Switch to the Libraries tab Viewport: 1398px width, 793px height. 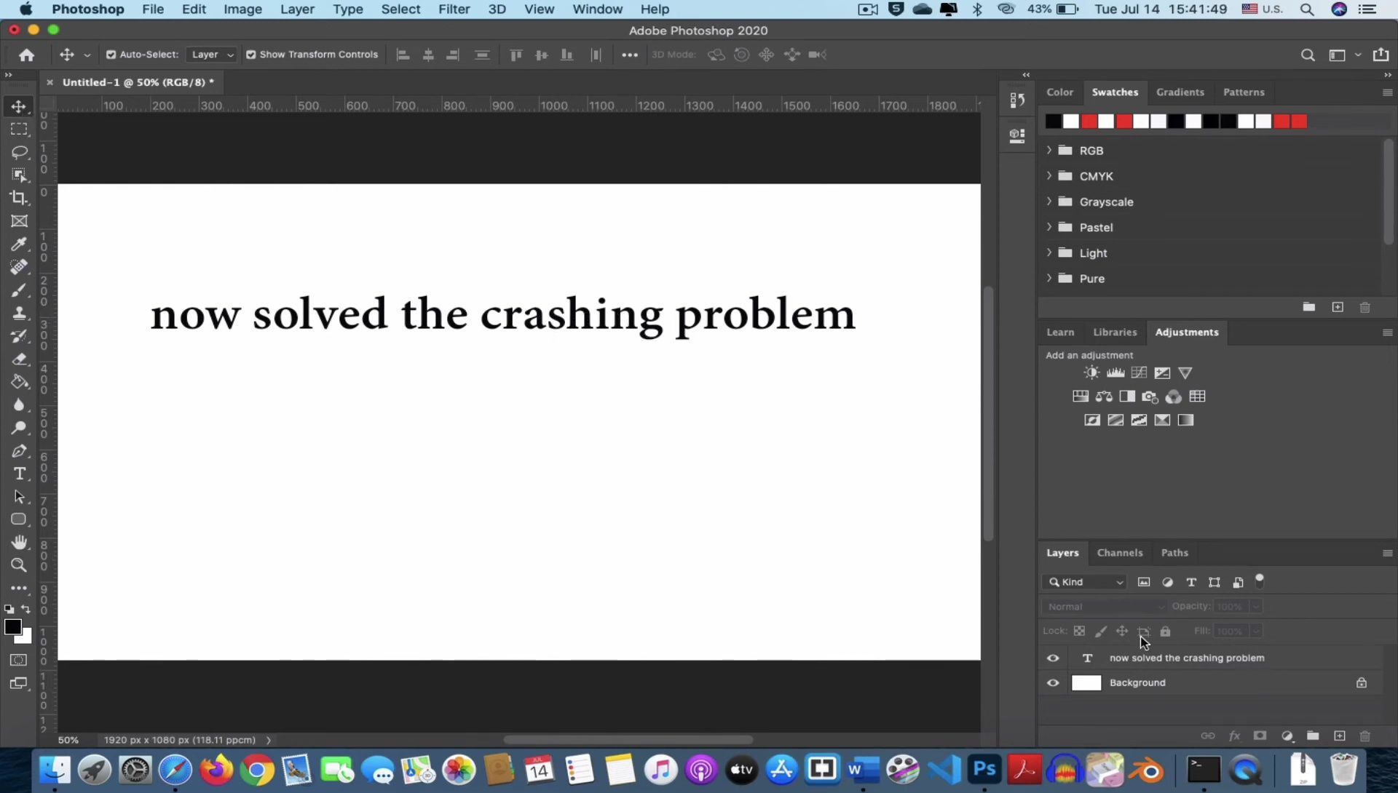pos(1115,332)
